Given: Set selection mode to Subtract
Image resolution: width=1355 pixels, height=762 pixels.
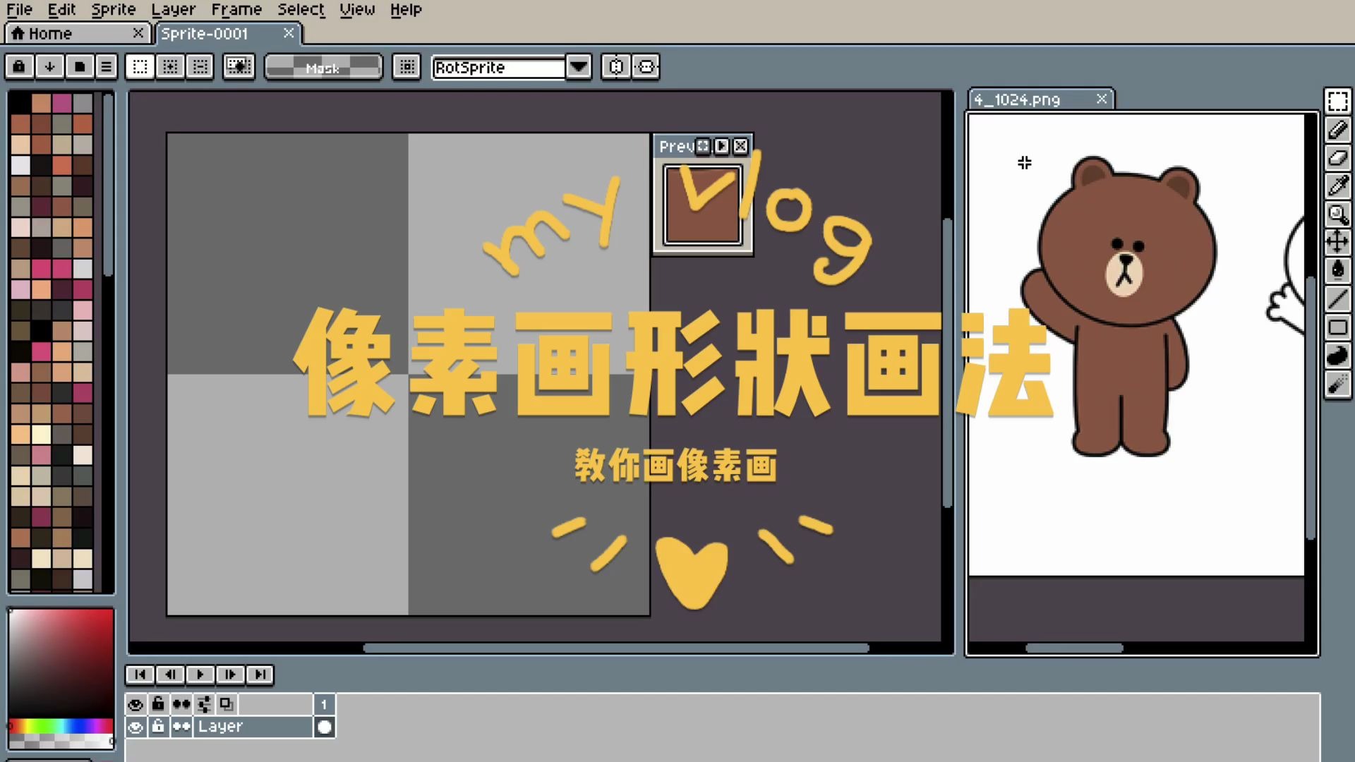Looking at the screenshot, I should 200,67.
